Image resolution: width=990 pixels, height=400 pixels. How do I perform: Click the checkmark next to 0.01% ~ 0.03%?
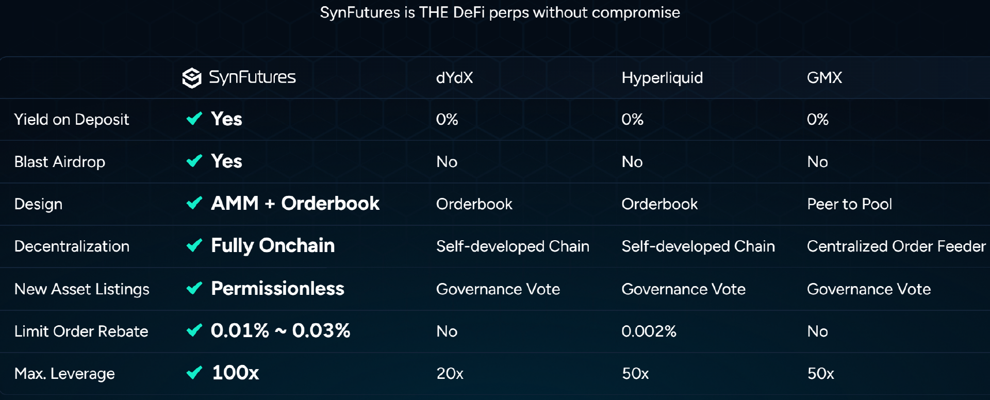point(194,330)
